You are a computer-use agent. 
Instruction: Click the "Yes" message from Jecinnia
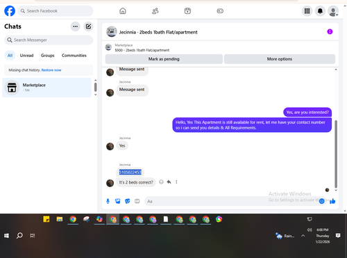[122, 146]
